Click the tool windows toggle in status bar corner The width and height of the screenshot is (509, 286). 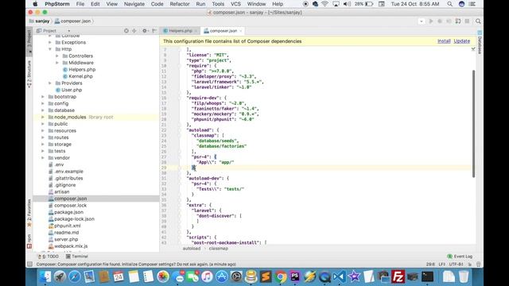tap(30, 265)
